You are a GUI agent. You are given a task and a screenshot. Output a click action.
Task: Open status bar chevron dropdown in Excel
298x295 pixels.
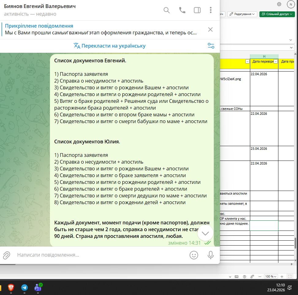230,277
